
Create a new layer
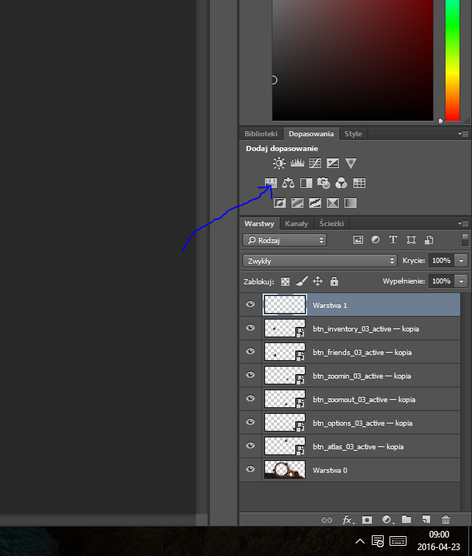click(426, 519)
